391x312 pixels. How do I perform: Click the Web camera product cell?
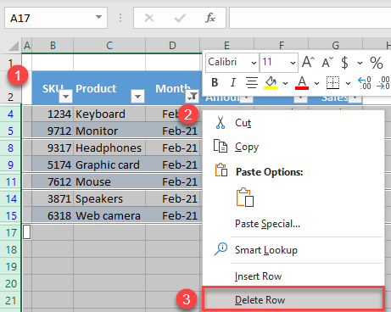pyautogui.click(x=109, y=215)
